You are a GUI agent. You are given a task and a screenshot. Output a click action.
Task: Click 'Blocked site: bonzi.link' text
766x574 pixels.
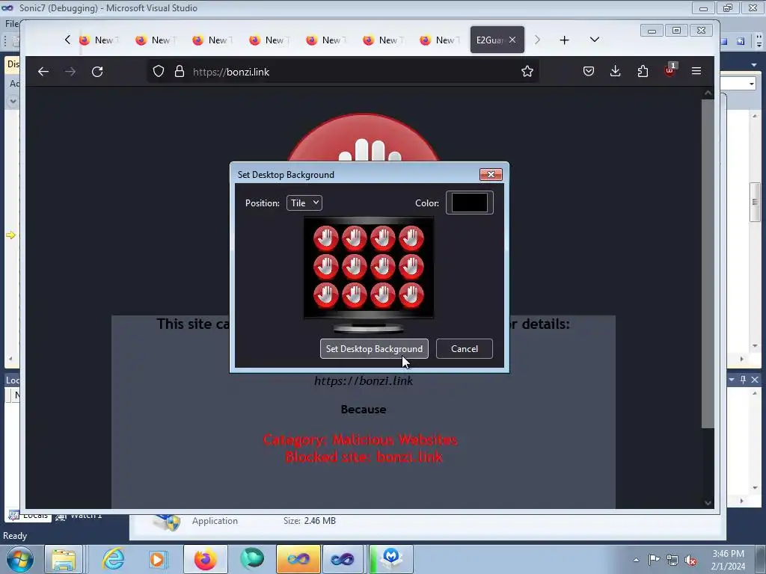364,457
